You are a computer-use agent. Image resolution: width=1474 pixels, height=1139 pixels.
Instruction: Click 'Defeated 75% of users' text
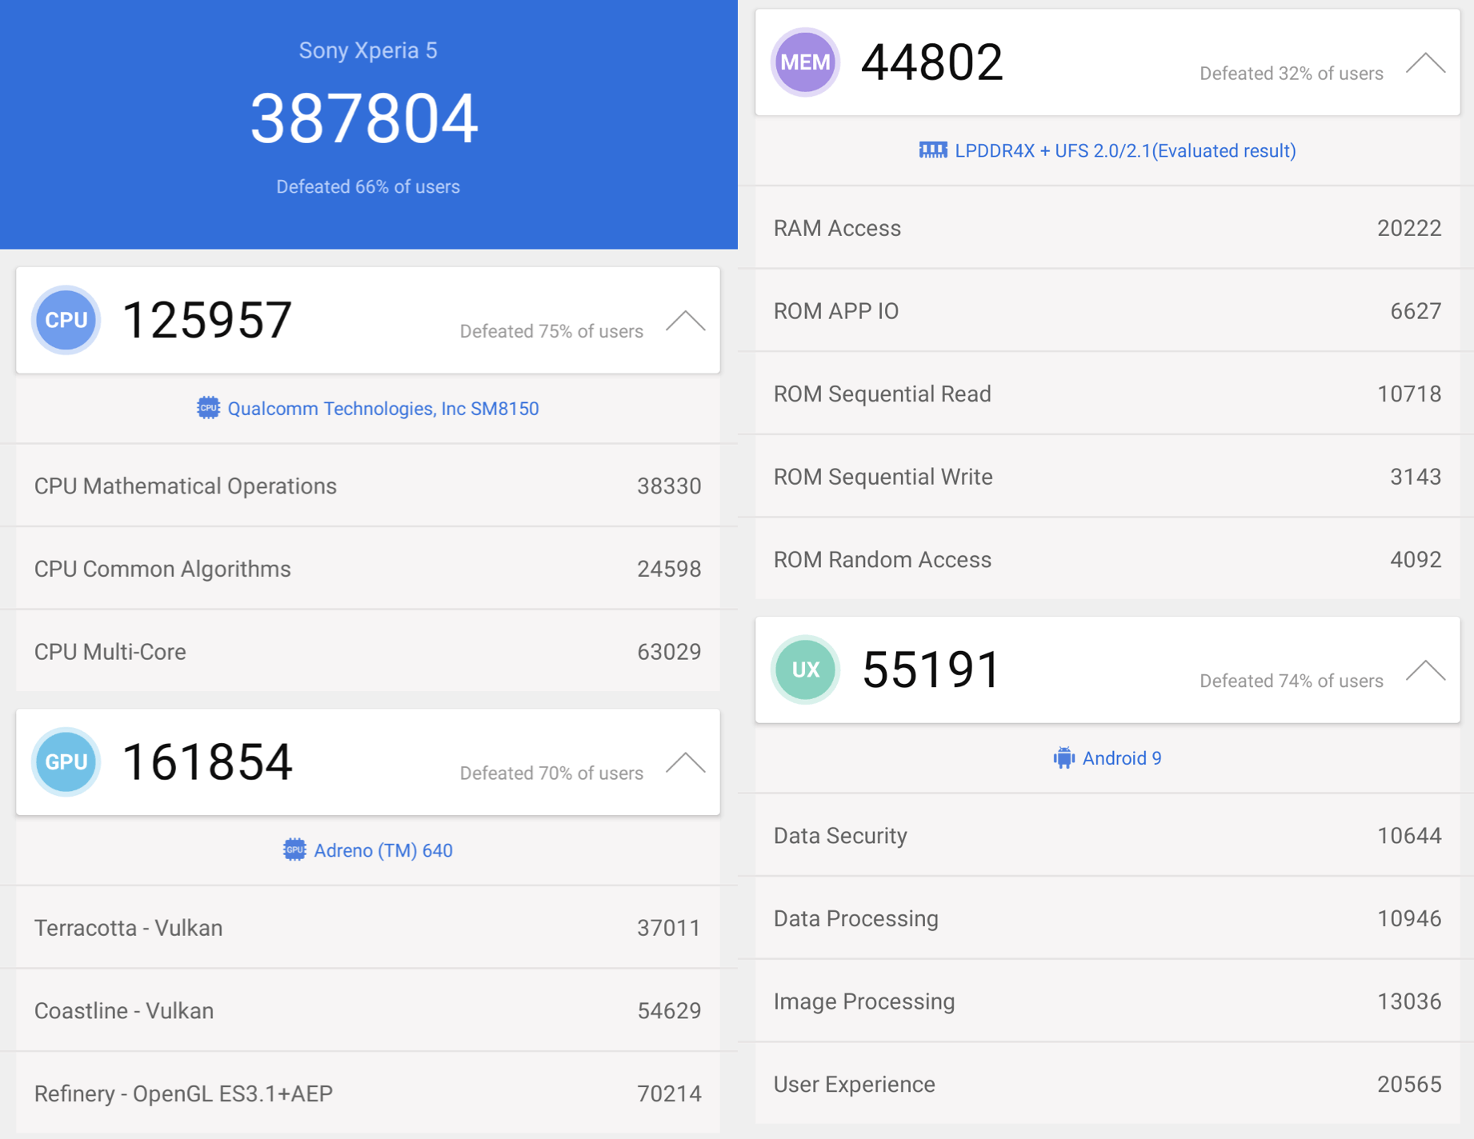click(551, 331)
